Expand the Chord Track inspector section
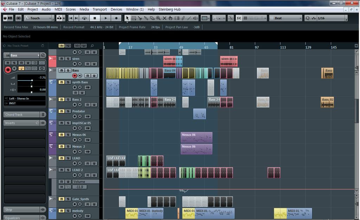Image resolution: width=360 pixels, height=220 pixels. coord(25,115)
